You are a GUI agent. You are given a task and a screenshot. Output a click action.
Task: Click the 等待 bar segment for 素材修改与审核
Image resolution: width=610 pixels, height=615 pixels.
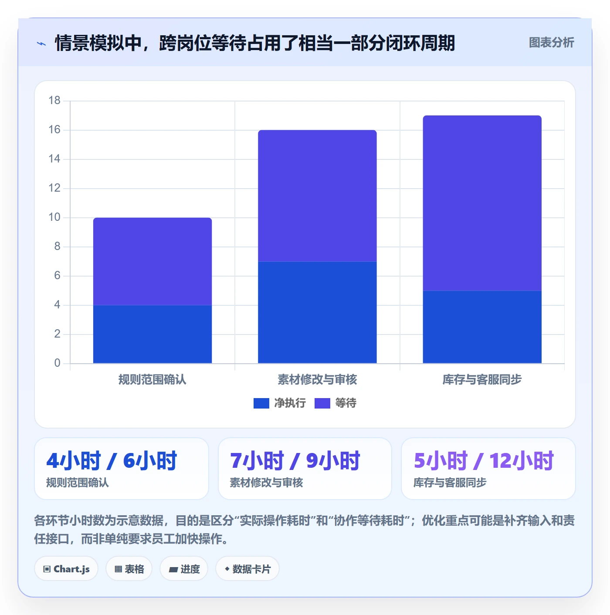[x=317, y=196]
